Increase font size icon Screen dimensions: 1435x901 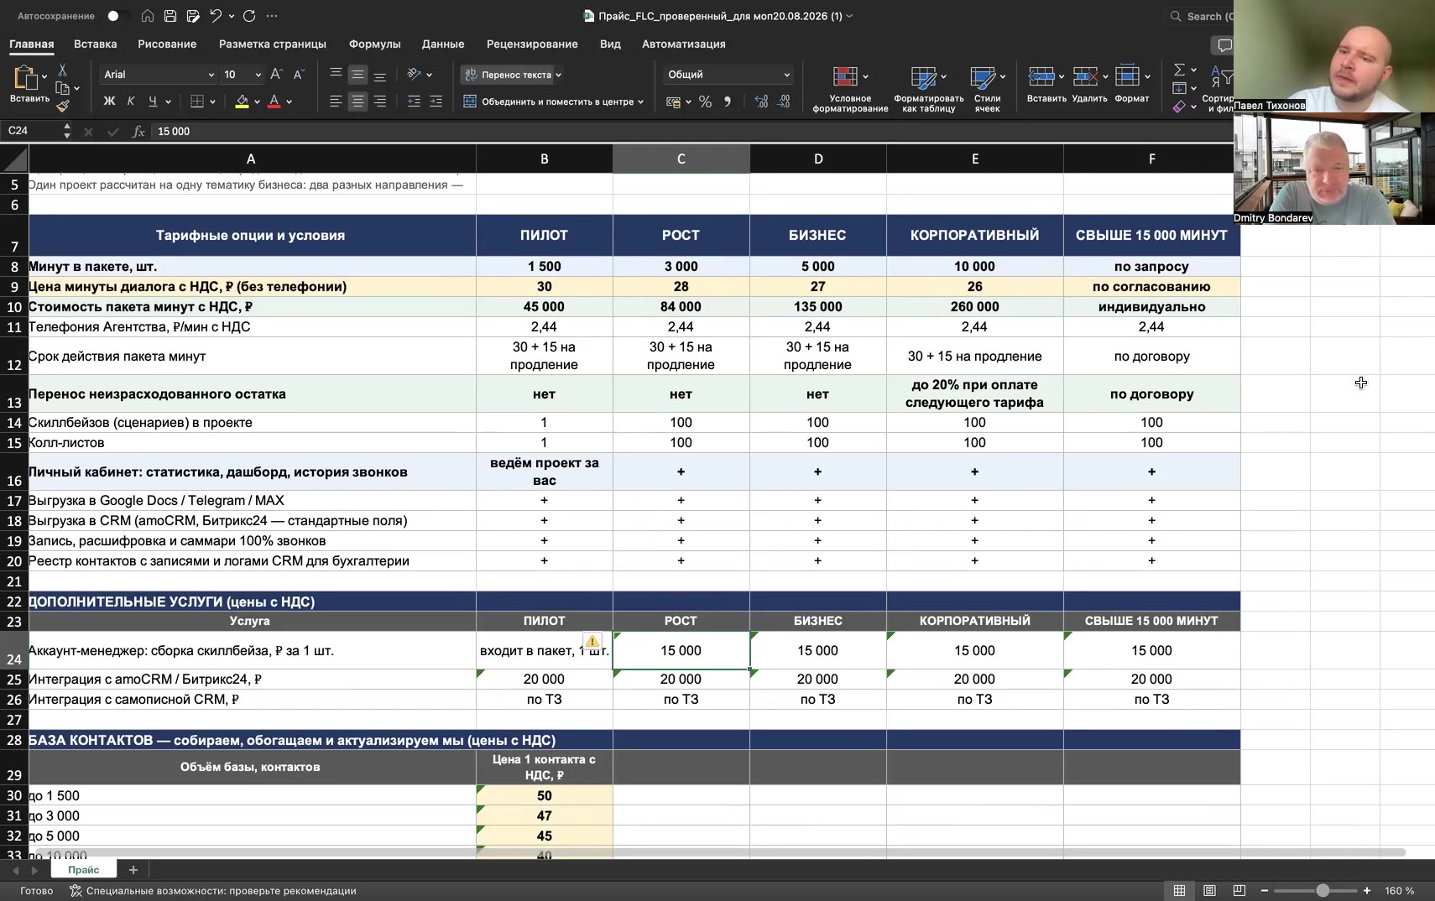pyautogui.click(x=277, y=75)
